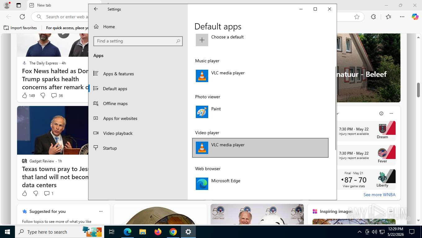Click WNBA widget info icon
The width and height of the screenshot is (422, 238).
click(x=381, y=113)
